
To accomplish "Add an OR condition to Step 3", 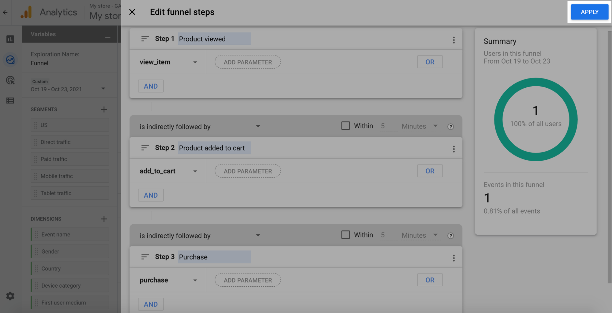I will tap(430, 280).
